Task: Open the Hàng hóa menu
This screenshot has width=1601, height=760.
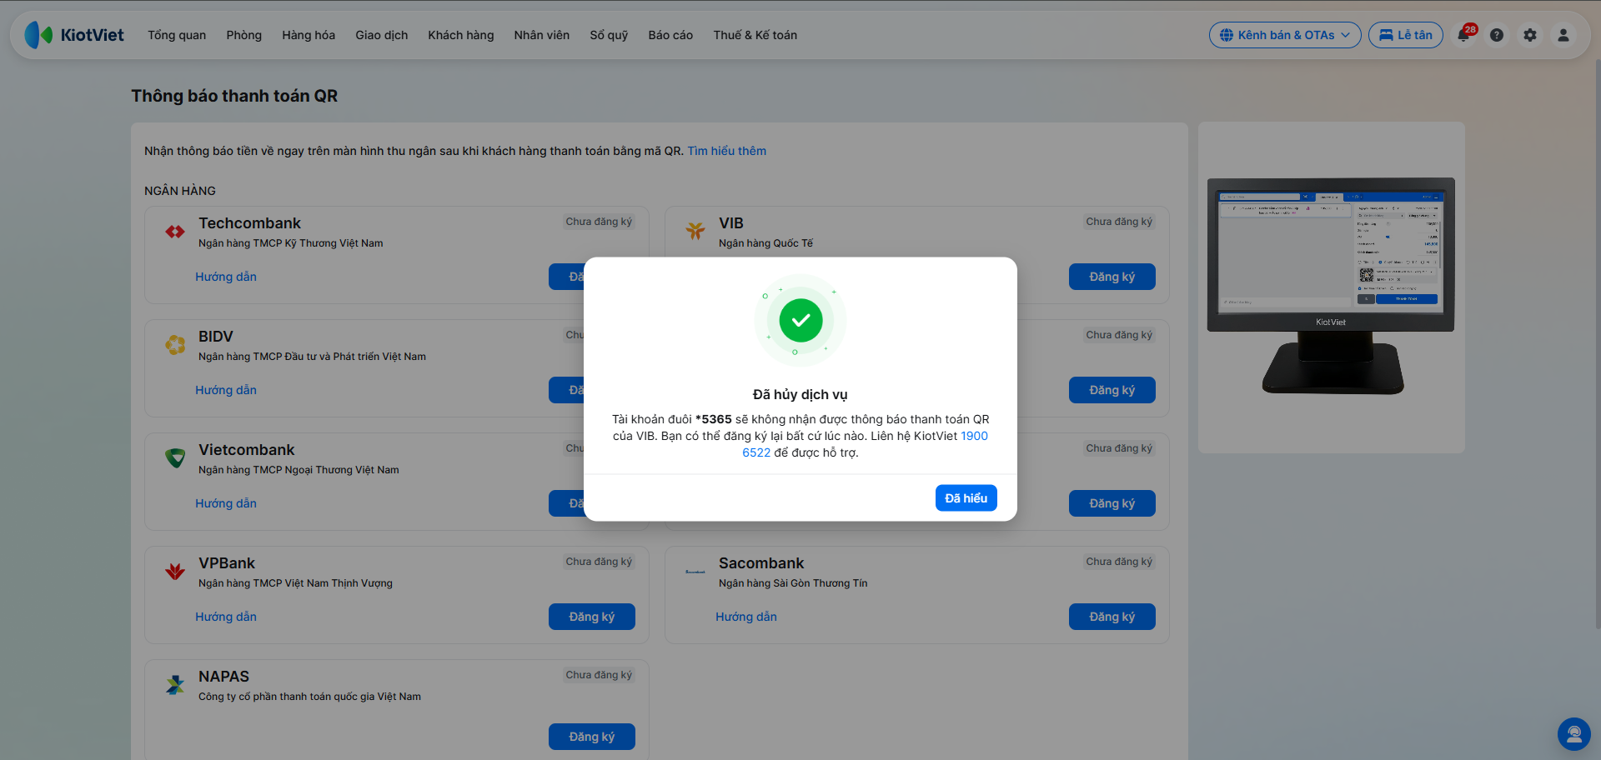Action: (x=309, y=35)
